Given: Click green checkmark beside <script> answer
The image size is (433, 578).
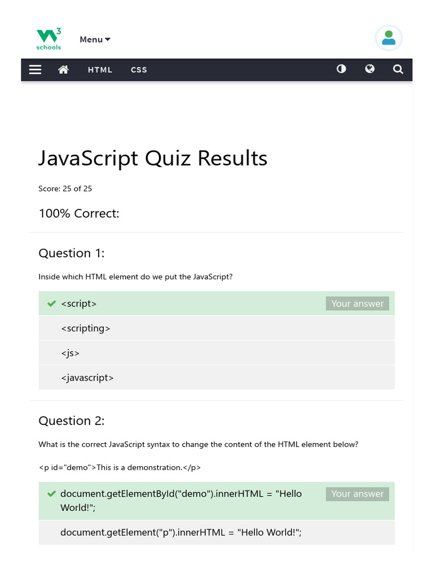Looking at the screenshot, I should click(x=51, y=304).
